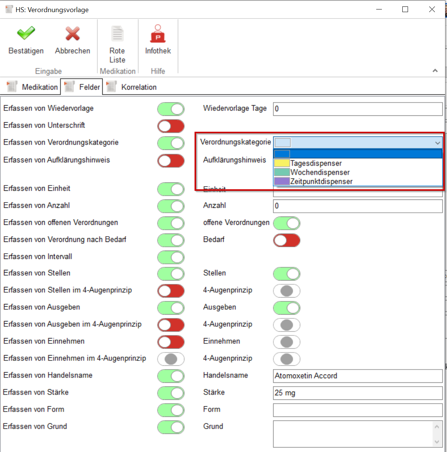447x452 pixels.
Task: Click the Medikation tab icon
Action: [12, 87]
